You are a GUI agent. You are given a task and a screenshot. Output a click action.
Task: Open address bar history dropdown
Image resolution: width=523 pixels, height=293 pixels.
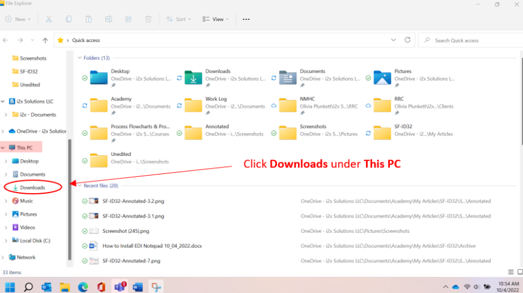(x=393, y=40)
